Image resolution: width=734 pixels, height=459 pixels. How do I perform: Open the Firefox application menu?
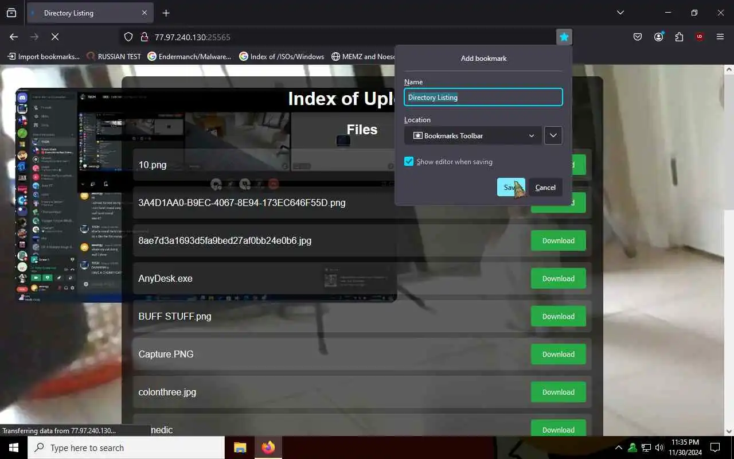tap(720, 37)
